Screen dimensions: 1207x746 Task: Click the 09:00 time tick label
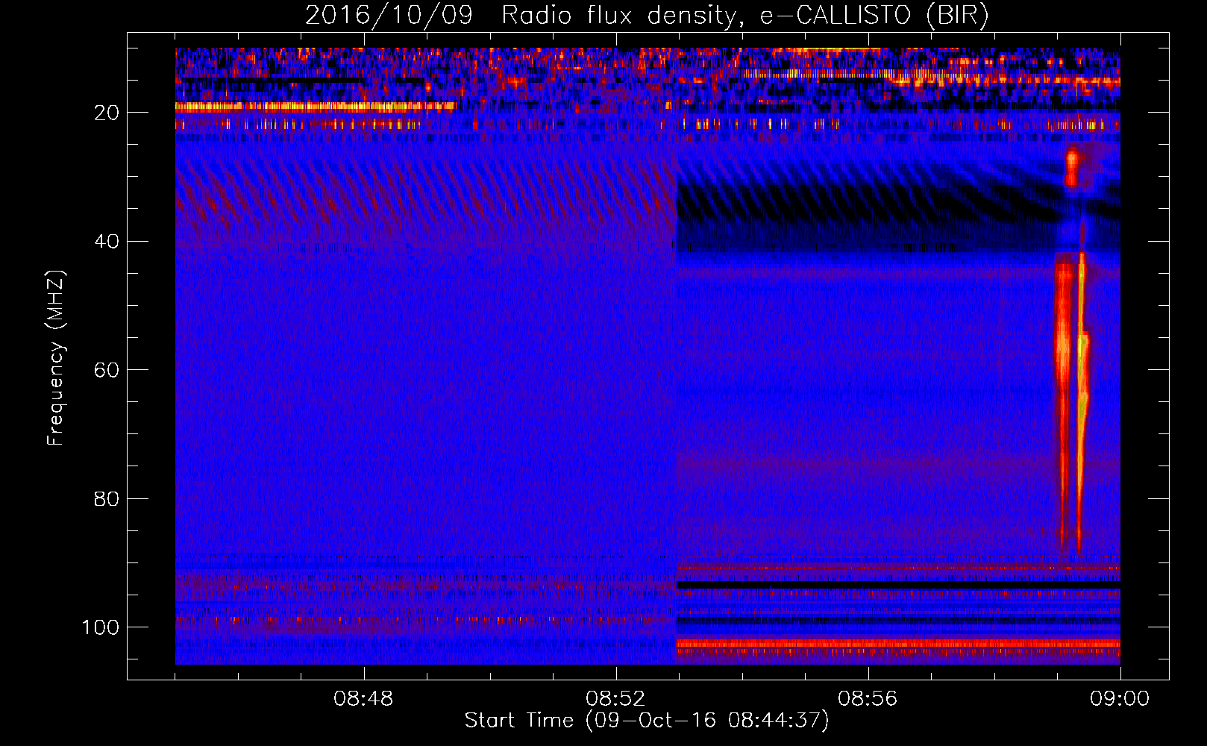pos(1120,699)
